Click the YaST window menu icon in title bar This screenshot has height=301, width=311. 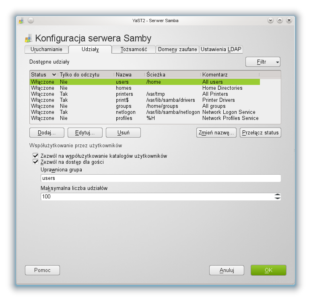21,21
